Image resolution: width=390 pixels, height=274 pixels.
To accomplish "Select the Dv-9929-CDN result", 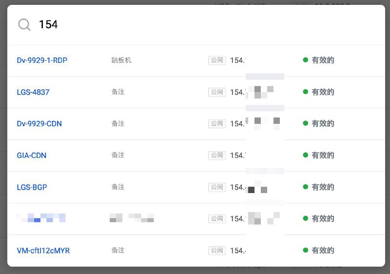I will point(39,124).
